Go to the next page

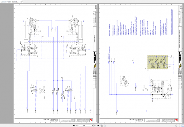[95, 125]
